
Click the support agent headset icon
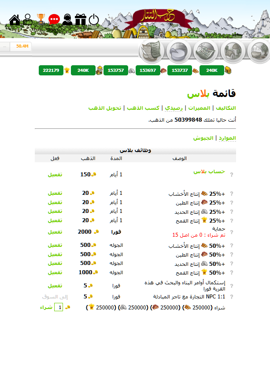[x=67, y=19]
